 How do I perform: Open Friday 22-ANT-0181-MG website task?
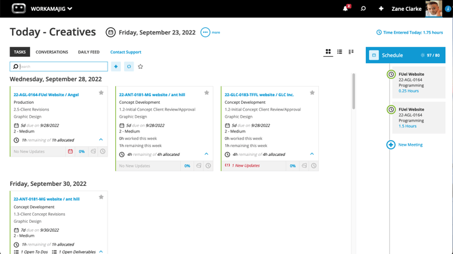tap(46, 199)
